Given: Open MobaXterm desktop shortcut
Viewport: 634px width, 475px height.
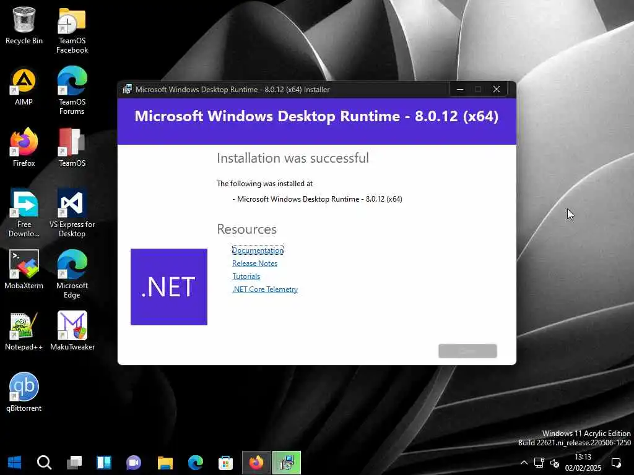Looking at the screenshot, I should [x=24, y=270].
